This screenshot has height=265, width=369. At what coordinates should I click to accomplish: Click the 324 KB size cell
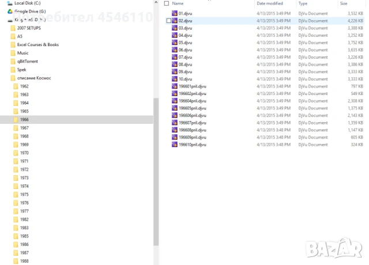click(357, 145)
